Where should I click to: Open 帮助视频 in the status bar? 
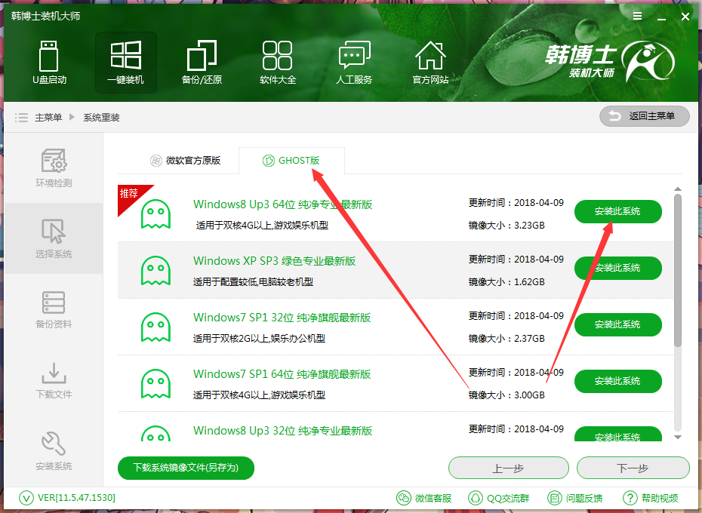pos(651,498)
